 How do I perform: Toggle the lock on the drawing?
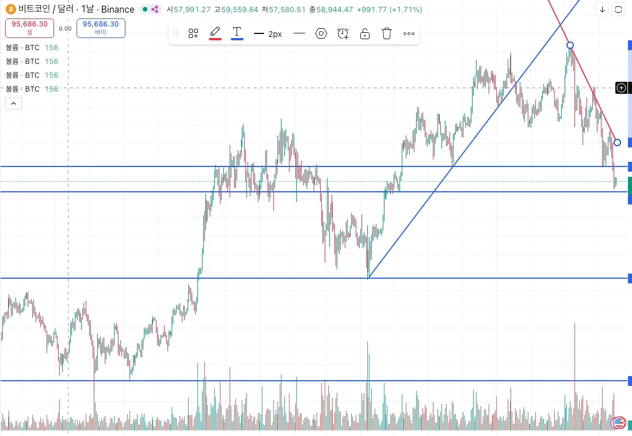[365, 33]
